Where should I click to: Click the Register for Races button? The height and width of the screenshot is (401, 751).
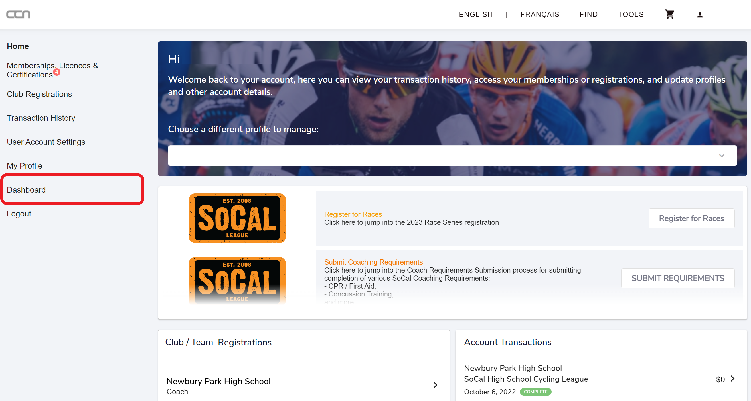pyautogui.click(x=691, y=218)
